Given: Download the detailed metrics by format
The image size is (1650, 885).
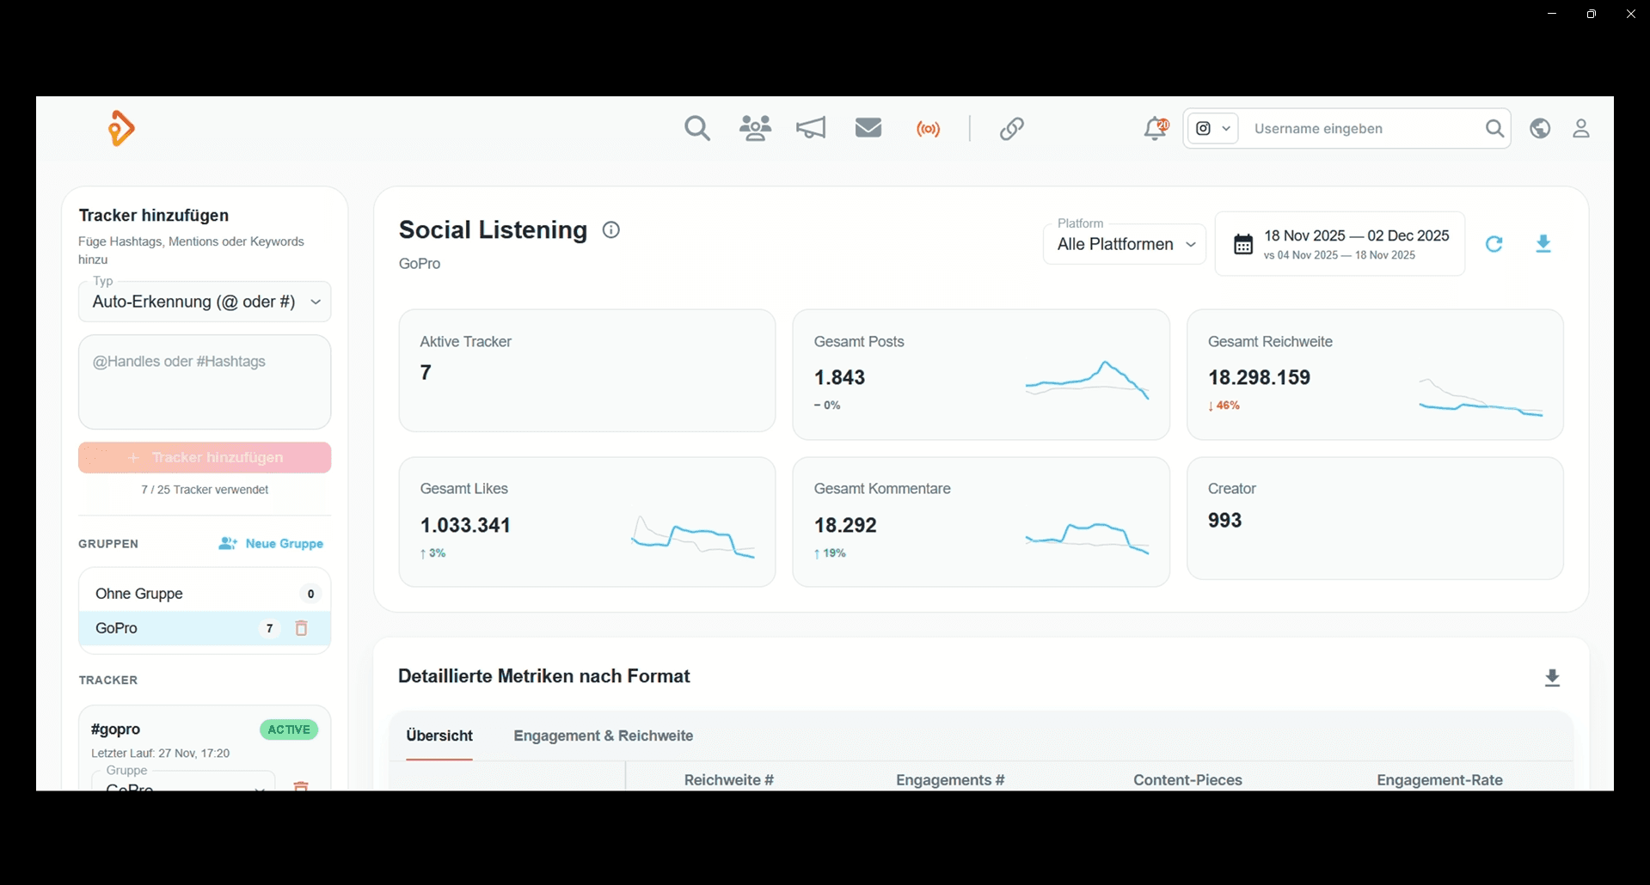Looking at the screenshot, I should [x=1552, y=678].
